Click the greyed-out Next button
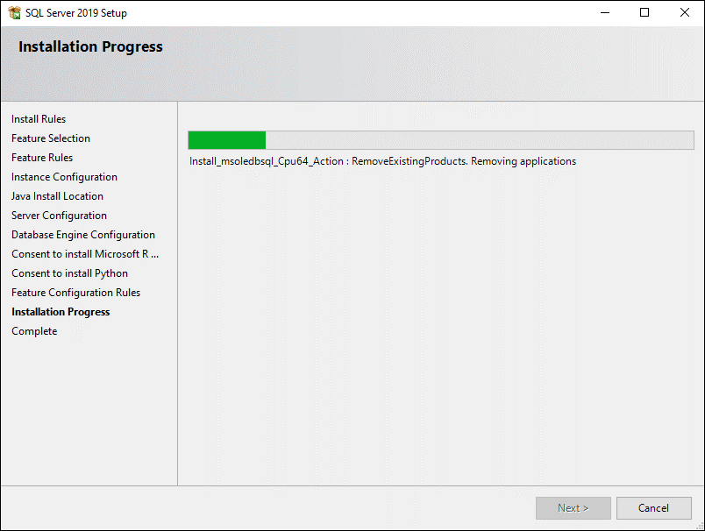This screenshot has width=705, height=531. coord(573,508)
